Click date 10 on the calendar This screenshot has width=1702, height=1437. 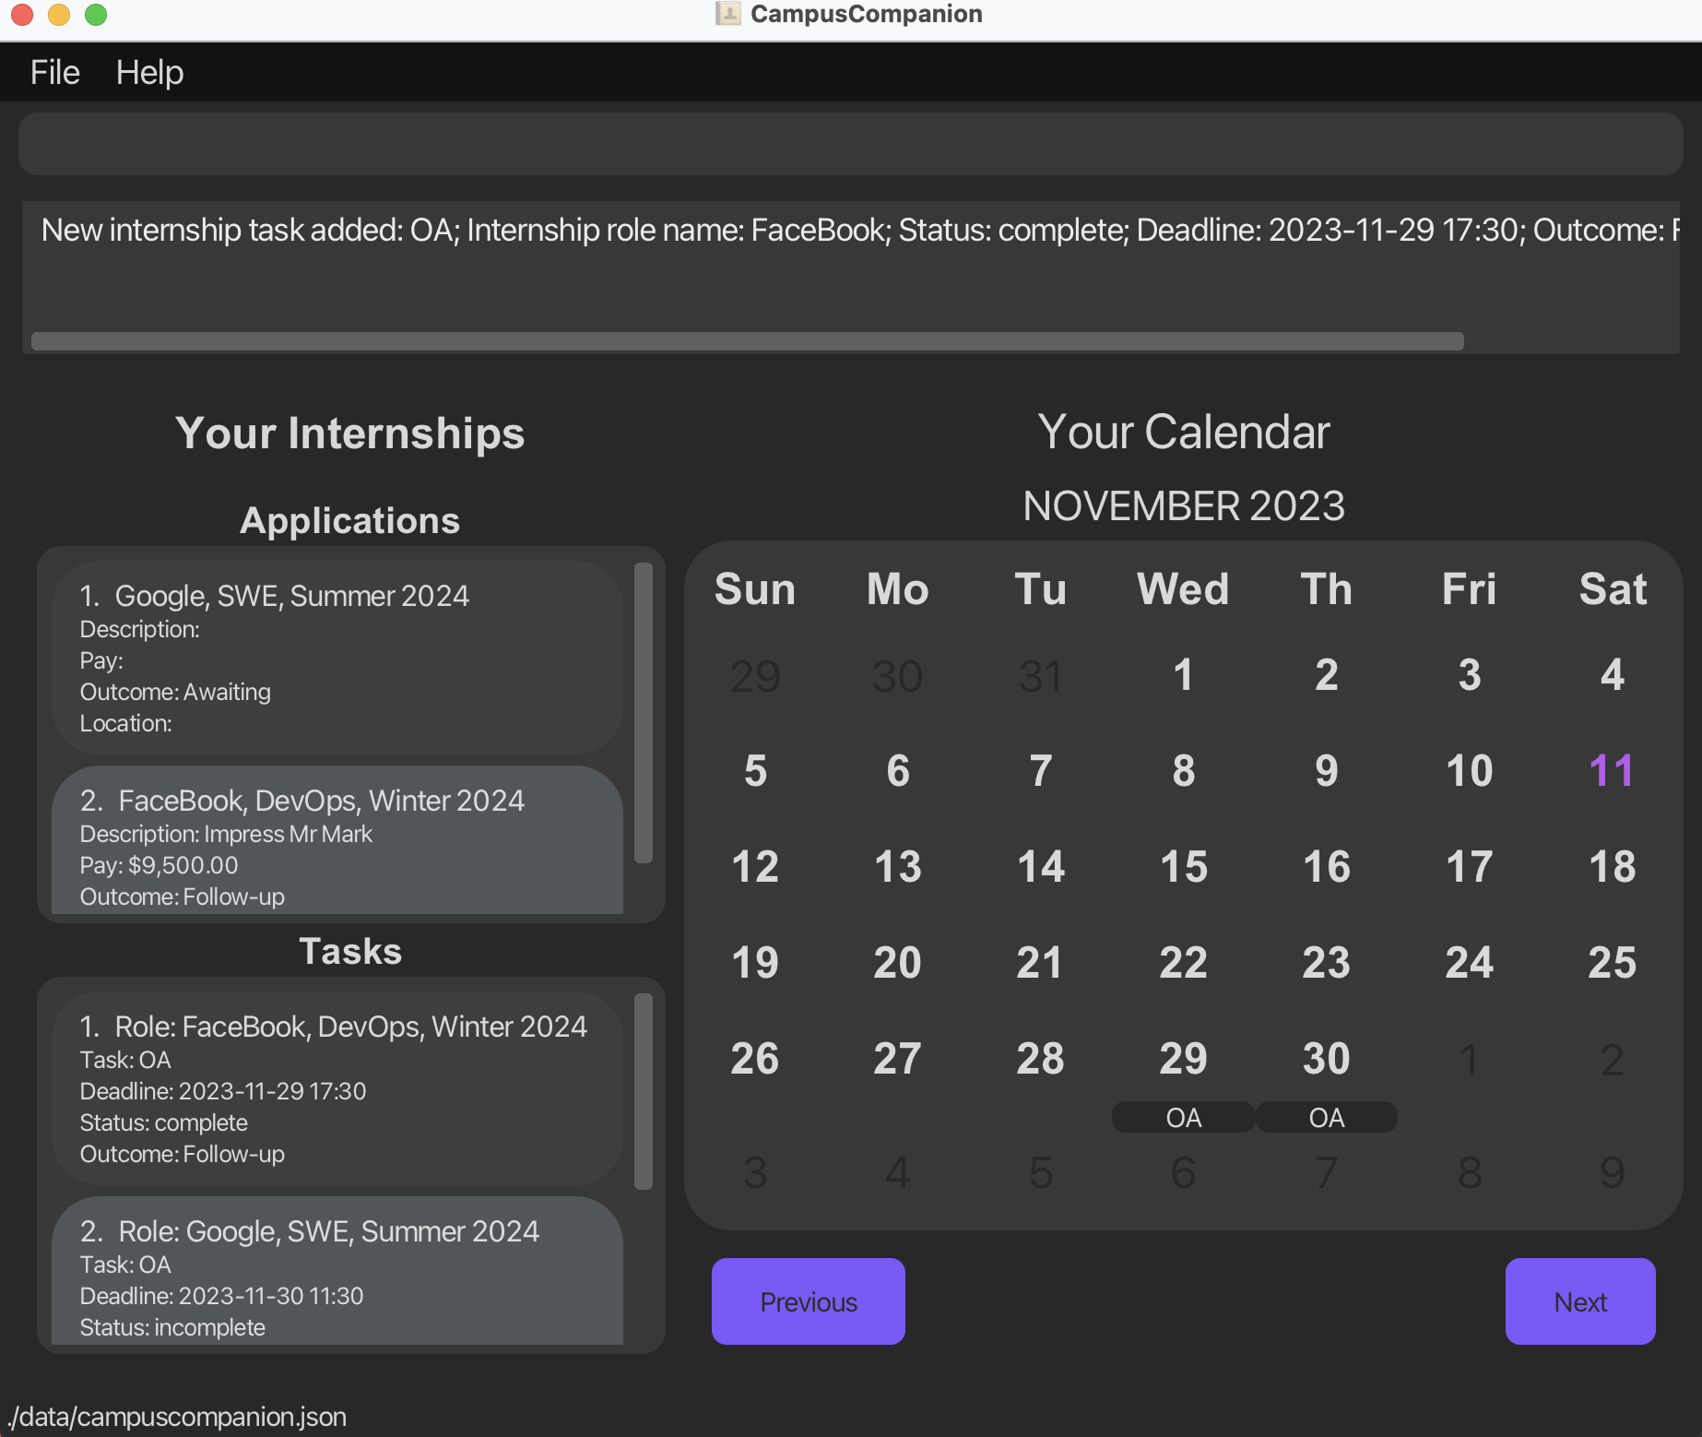click(x=1469, y=770)
